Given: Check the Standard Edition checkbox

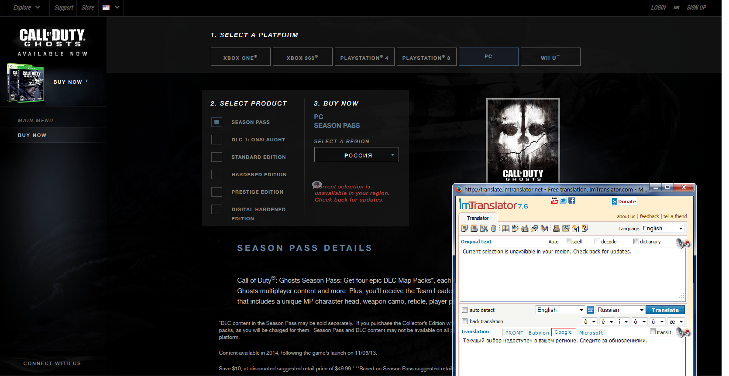Looking at the screenshot, I should click(x=217, y=157).
